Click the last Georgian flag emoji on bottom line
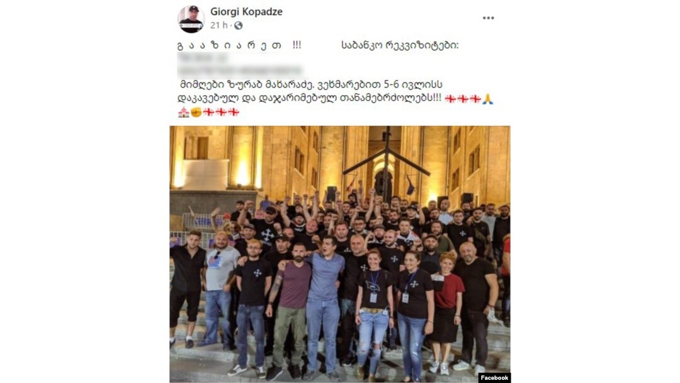 (234, 112)
